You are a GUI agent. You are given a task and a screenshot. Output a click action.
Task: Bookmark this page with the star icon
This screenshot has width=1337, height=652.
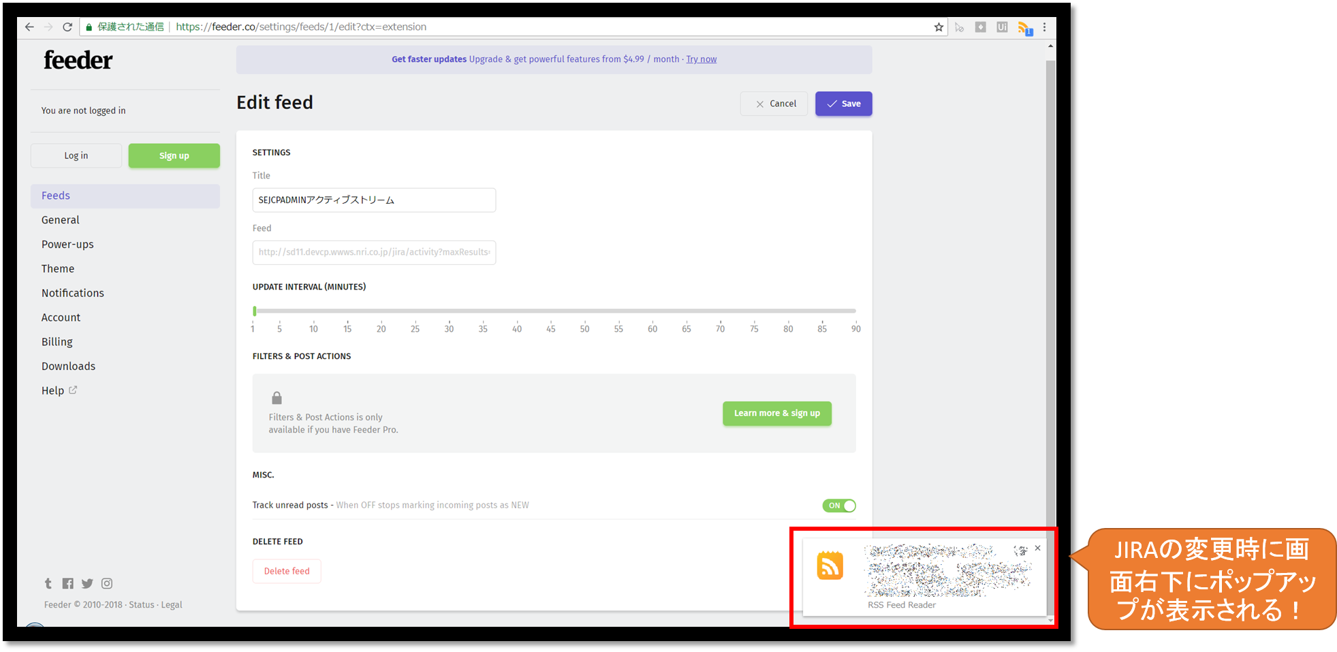click(939, 27)
